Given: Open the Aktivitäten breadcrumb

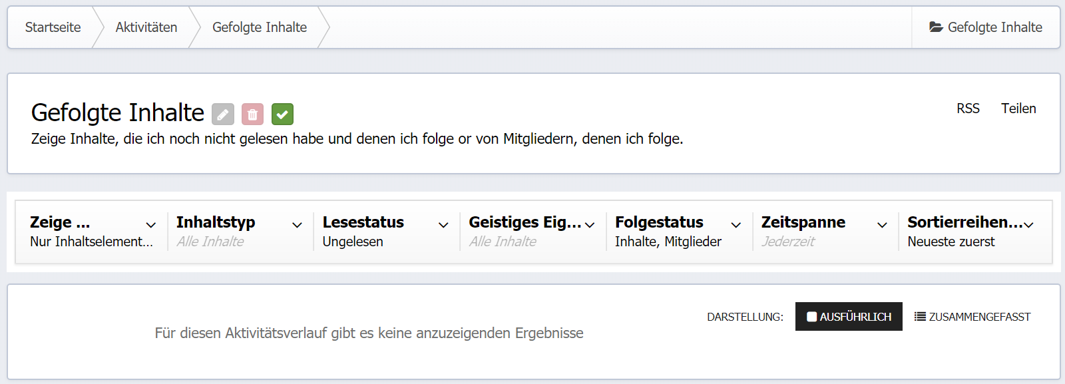Looking at the screenshot, I should tap(146, 27).
